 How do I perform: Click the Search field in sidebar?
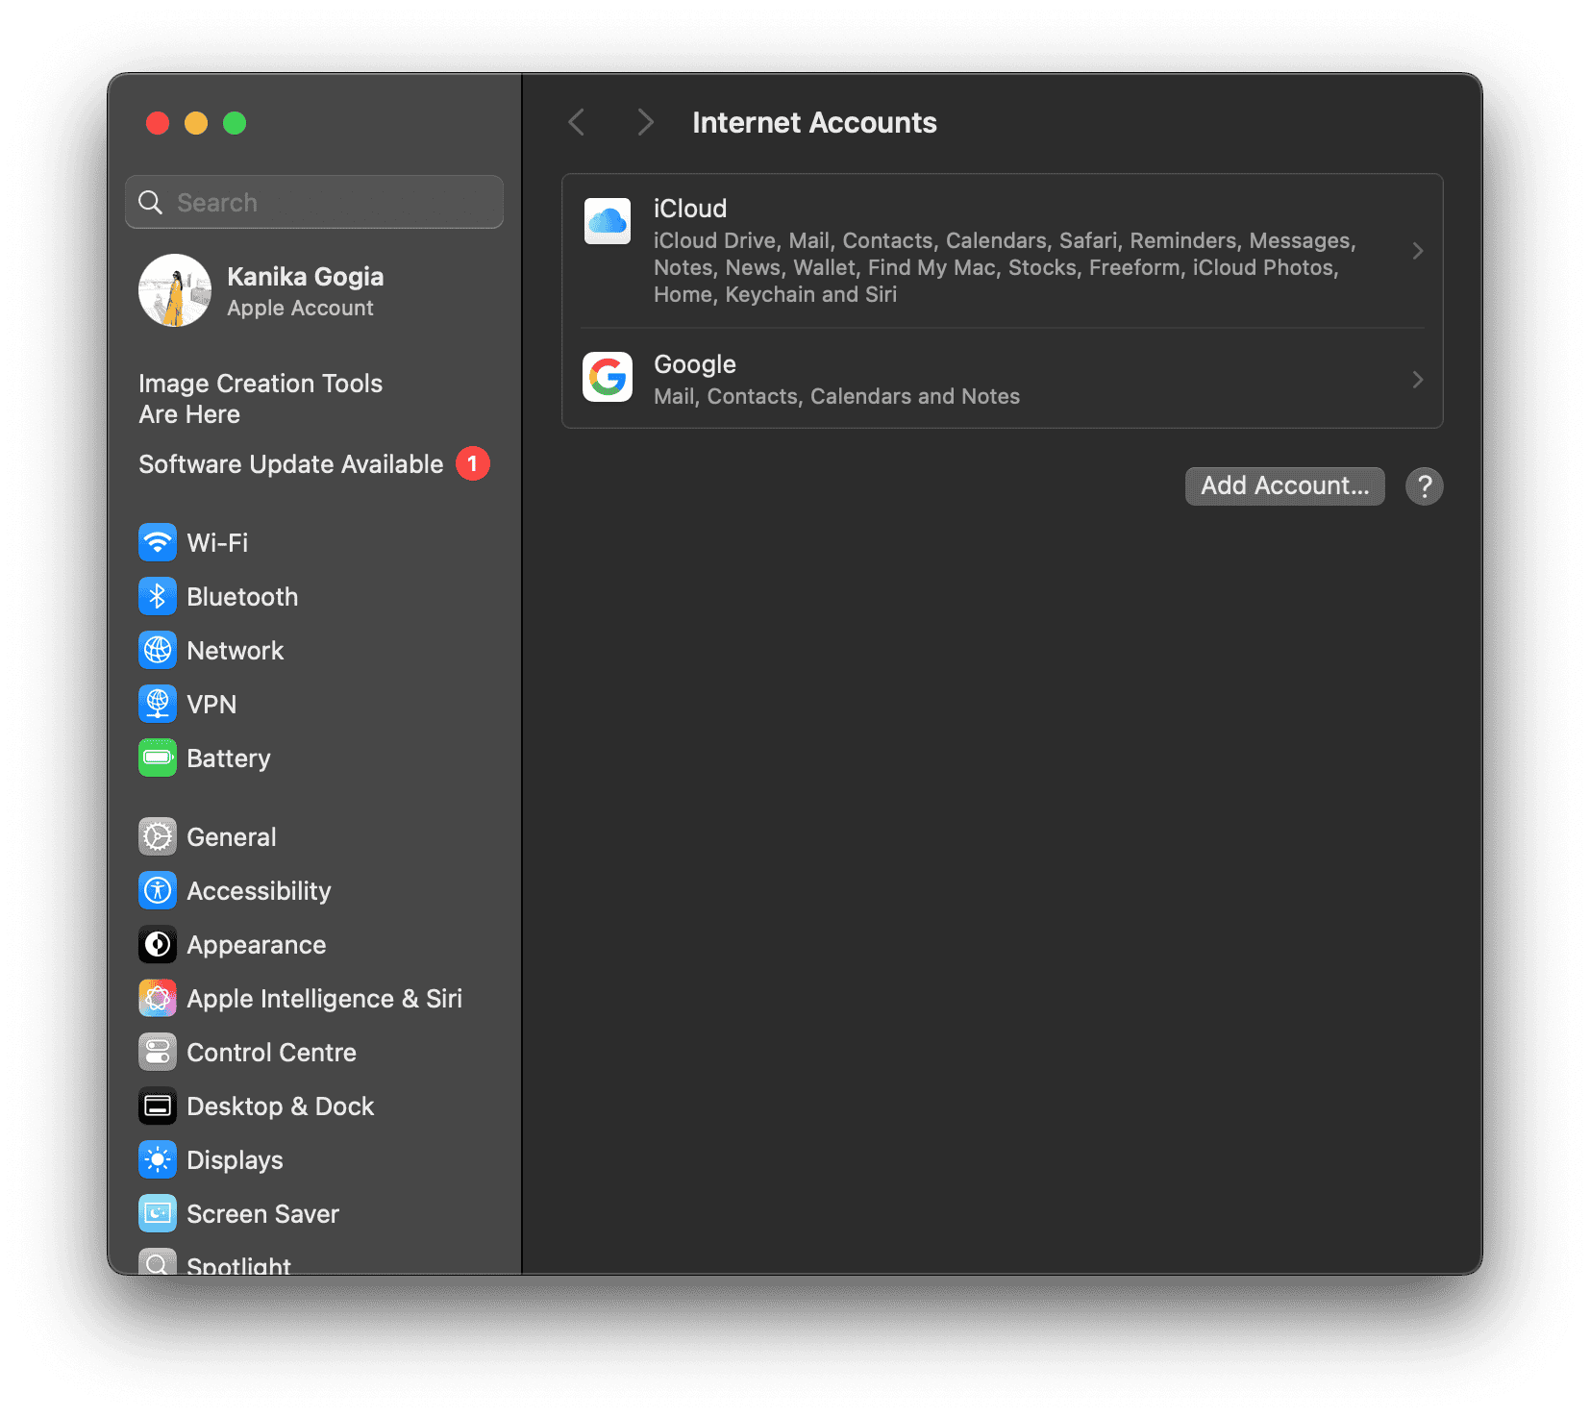pos(314,202)
